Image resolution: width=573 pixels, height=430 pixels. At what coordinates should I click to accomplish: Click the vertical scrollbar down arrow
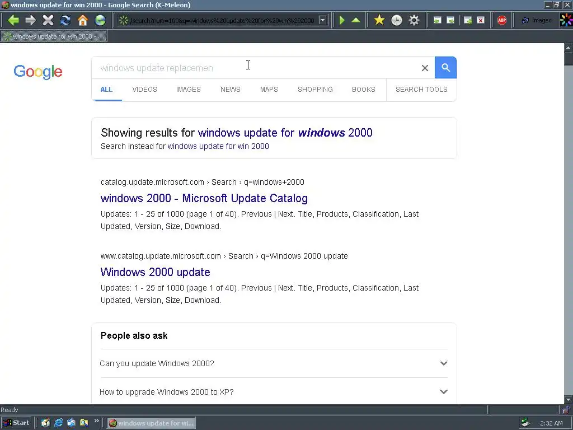pos(569,399)
